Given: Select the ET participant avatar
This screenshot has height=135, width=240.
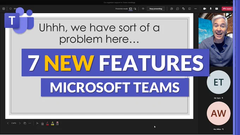Looking at the screenshot, I should pos(218,82).
